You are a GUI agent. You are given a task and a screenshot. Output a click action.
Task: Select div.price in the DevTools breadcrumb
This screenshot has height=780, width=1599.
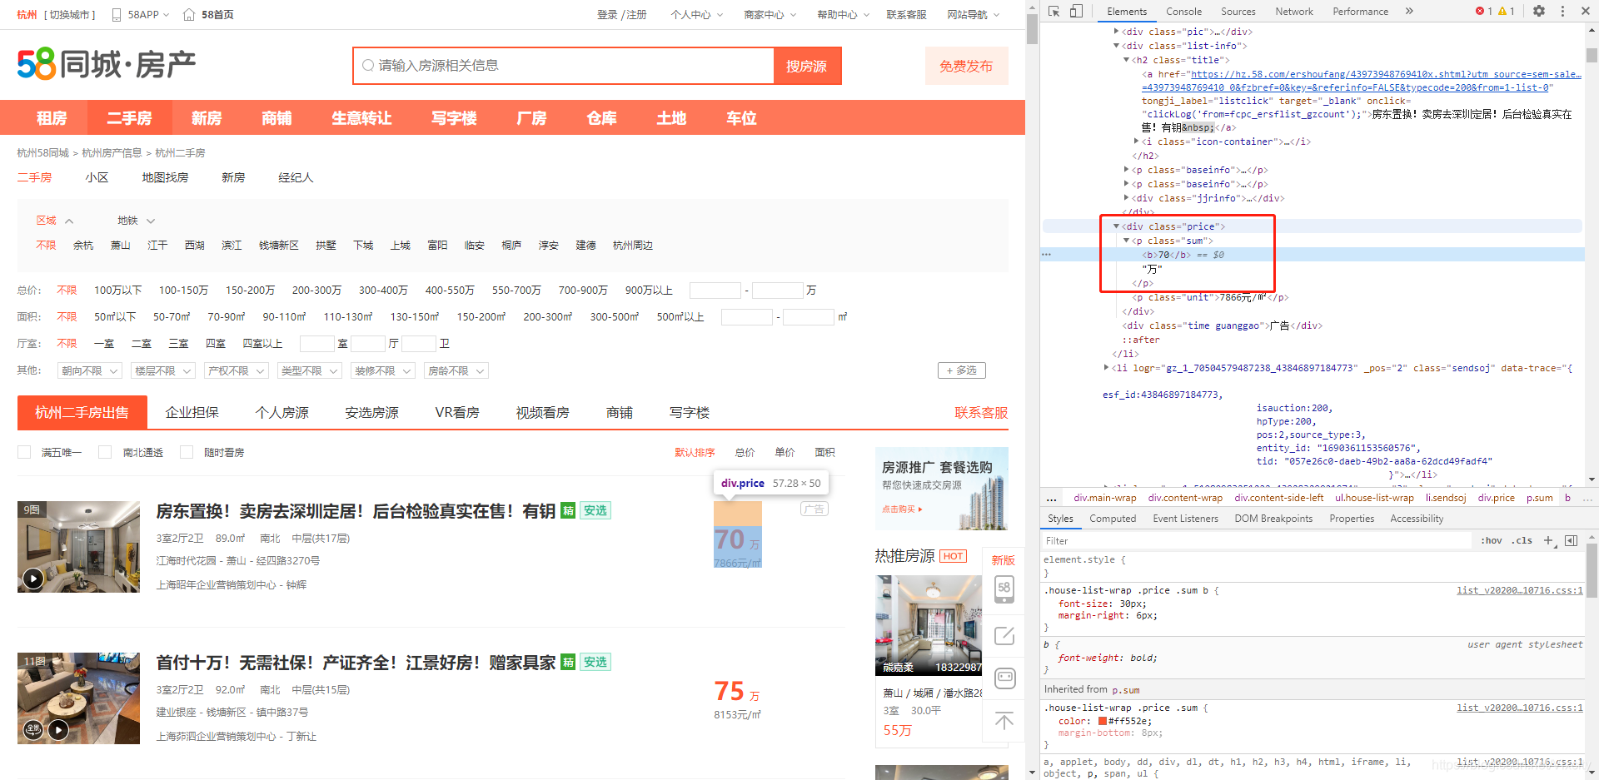1496,498
